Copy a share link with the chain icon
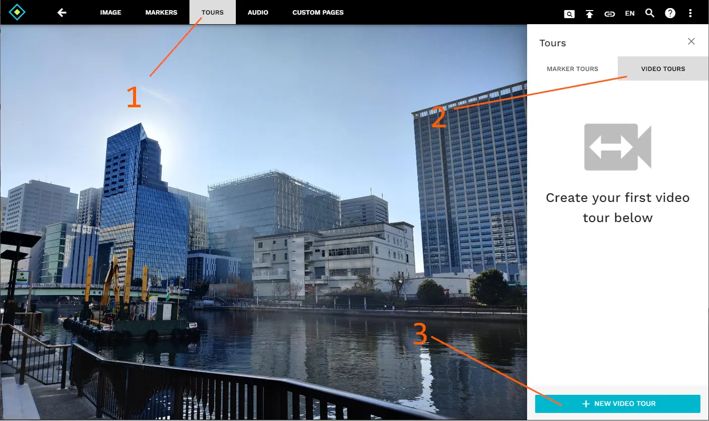The width and height of the screenshot is (709, 421). click(x=610, y=14)
